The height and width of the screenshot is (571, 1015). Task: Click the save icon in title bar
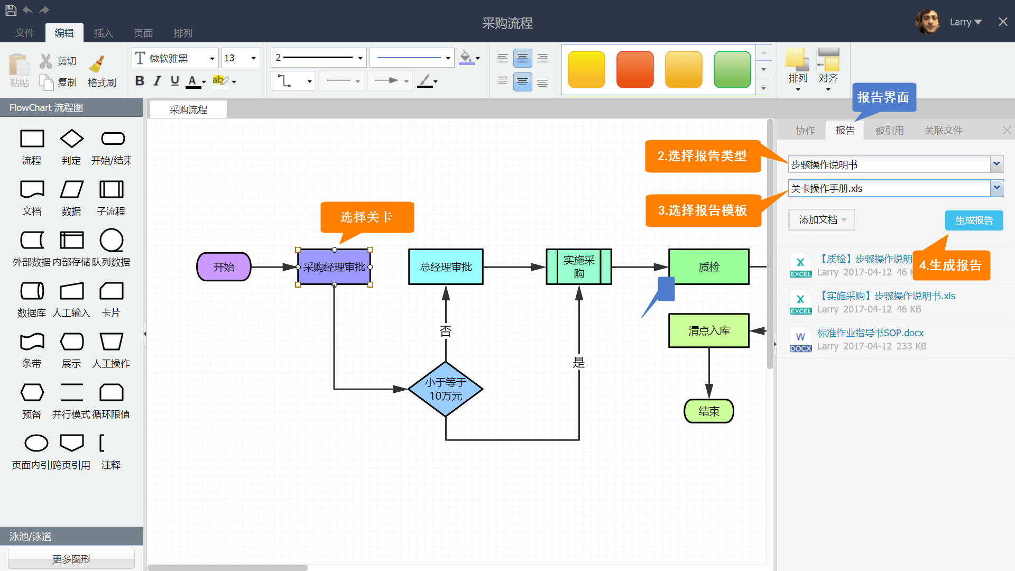[11, 10]
